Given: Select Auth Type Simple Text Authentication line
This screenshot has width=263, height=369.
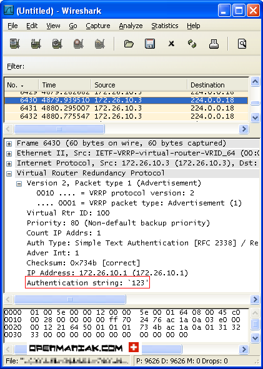Looking at the screenshot, I should [x=142, y=243].
